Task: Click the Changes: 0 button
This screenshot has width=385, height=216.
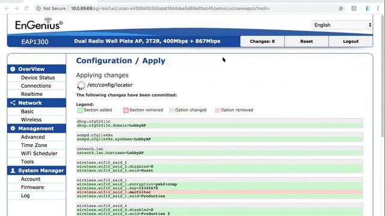Action: (x=262, y=41)
